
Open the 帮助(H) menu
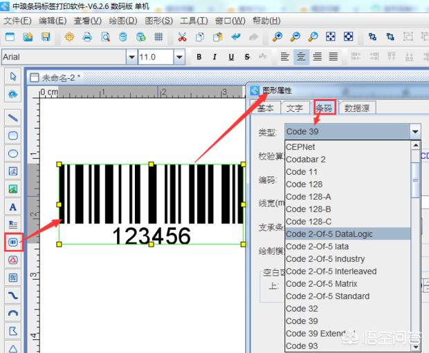[266, 21]
